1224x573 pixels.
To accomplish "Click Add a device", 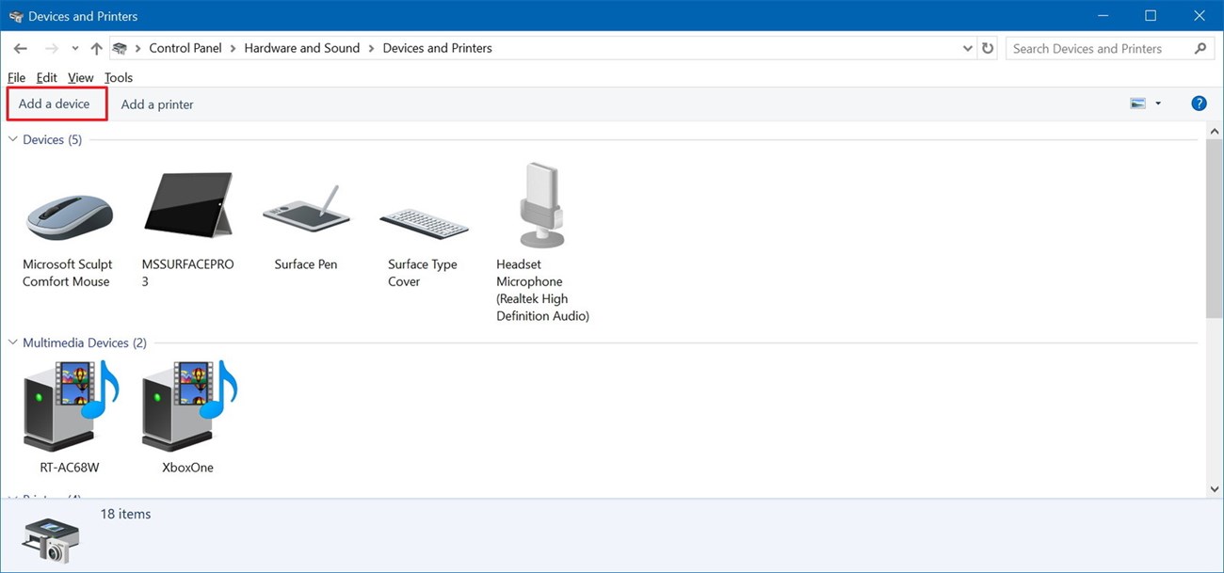I will (52, 103).
